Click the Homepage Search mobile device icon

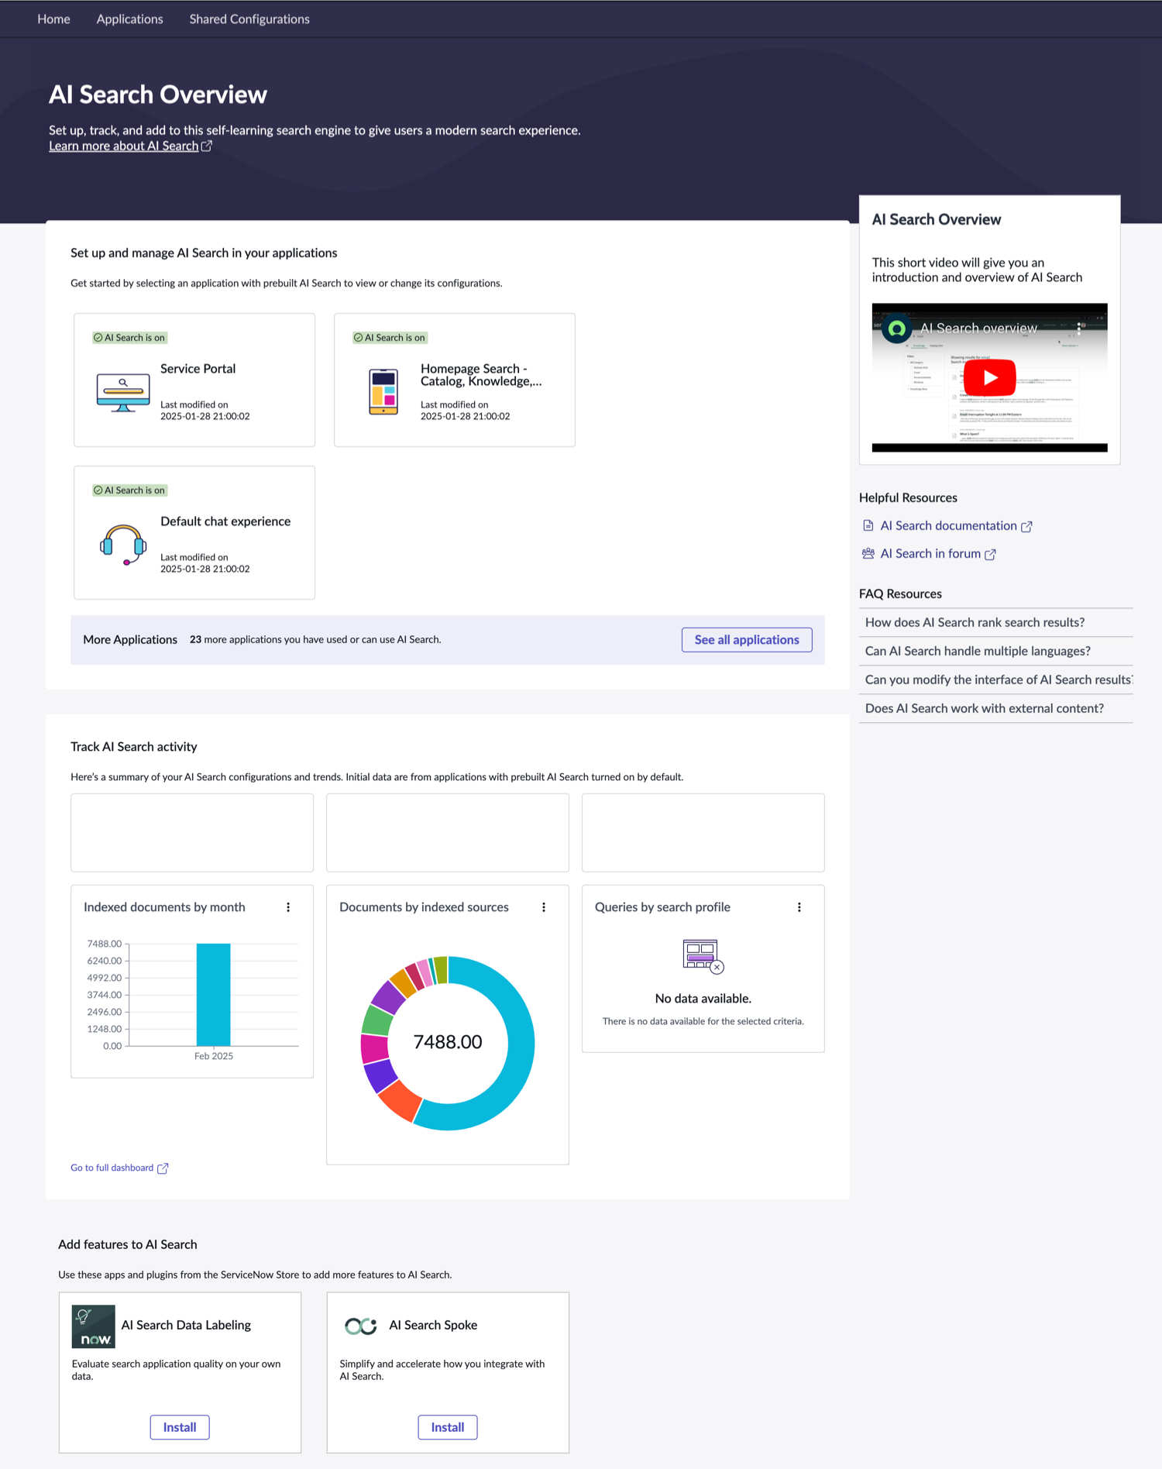pos(383,392)
